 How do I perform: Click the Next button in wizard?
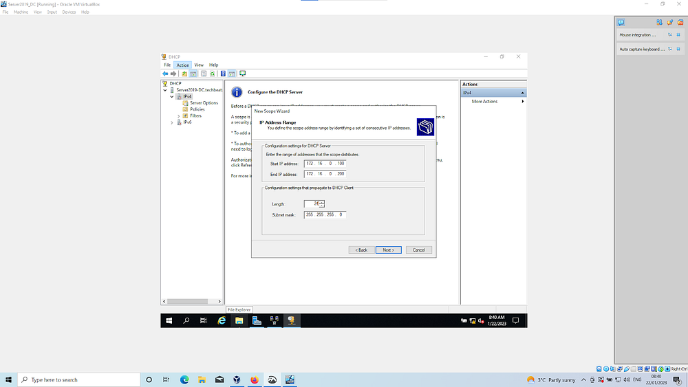click(388, 250)
